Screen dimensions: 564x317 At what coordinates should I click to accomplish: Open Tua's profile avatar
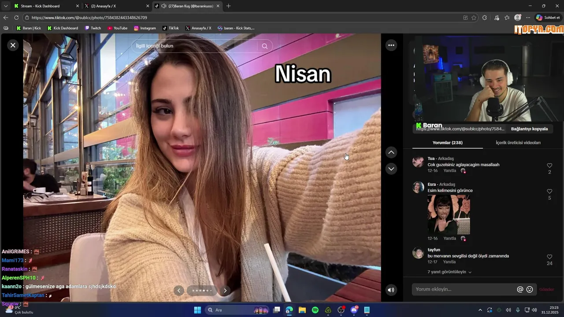pyautogui.click(x=418, y=162)
